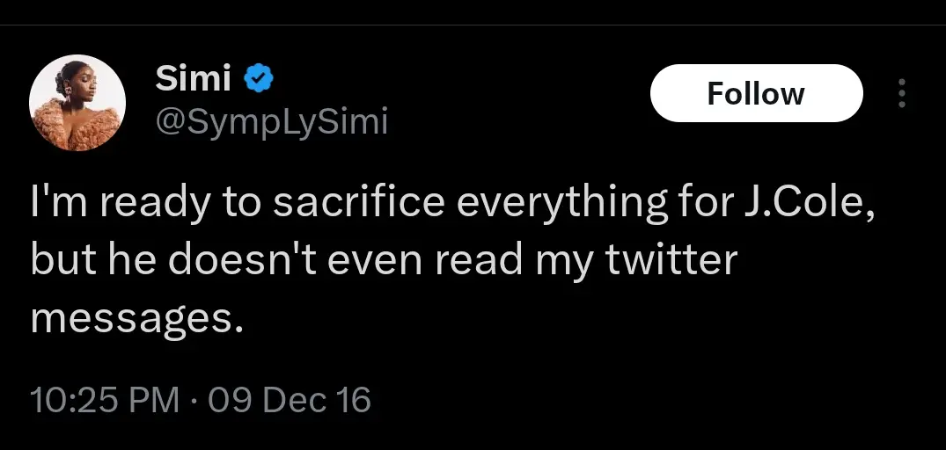The image size is (946, 450).
Task: Follow the Simi account
Action: 756,93
